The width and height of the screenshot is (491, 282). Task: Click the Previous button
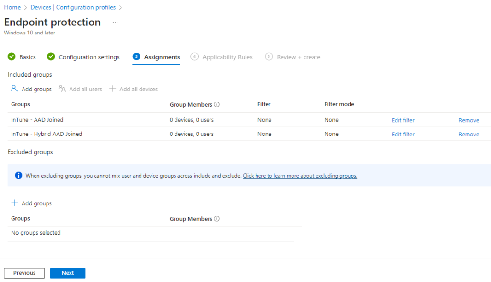point(24,273)
